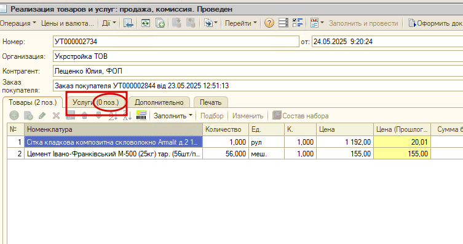Viewport: 463px width, 244px height.
Task: Click the Состав набора box icon
Action: (x=276, y=115)
